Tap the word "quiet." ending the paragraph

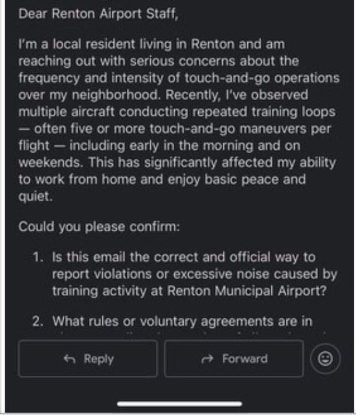35,197
